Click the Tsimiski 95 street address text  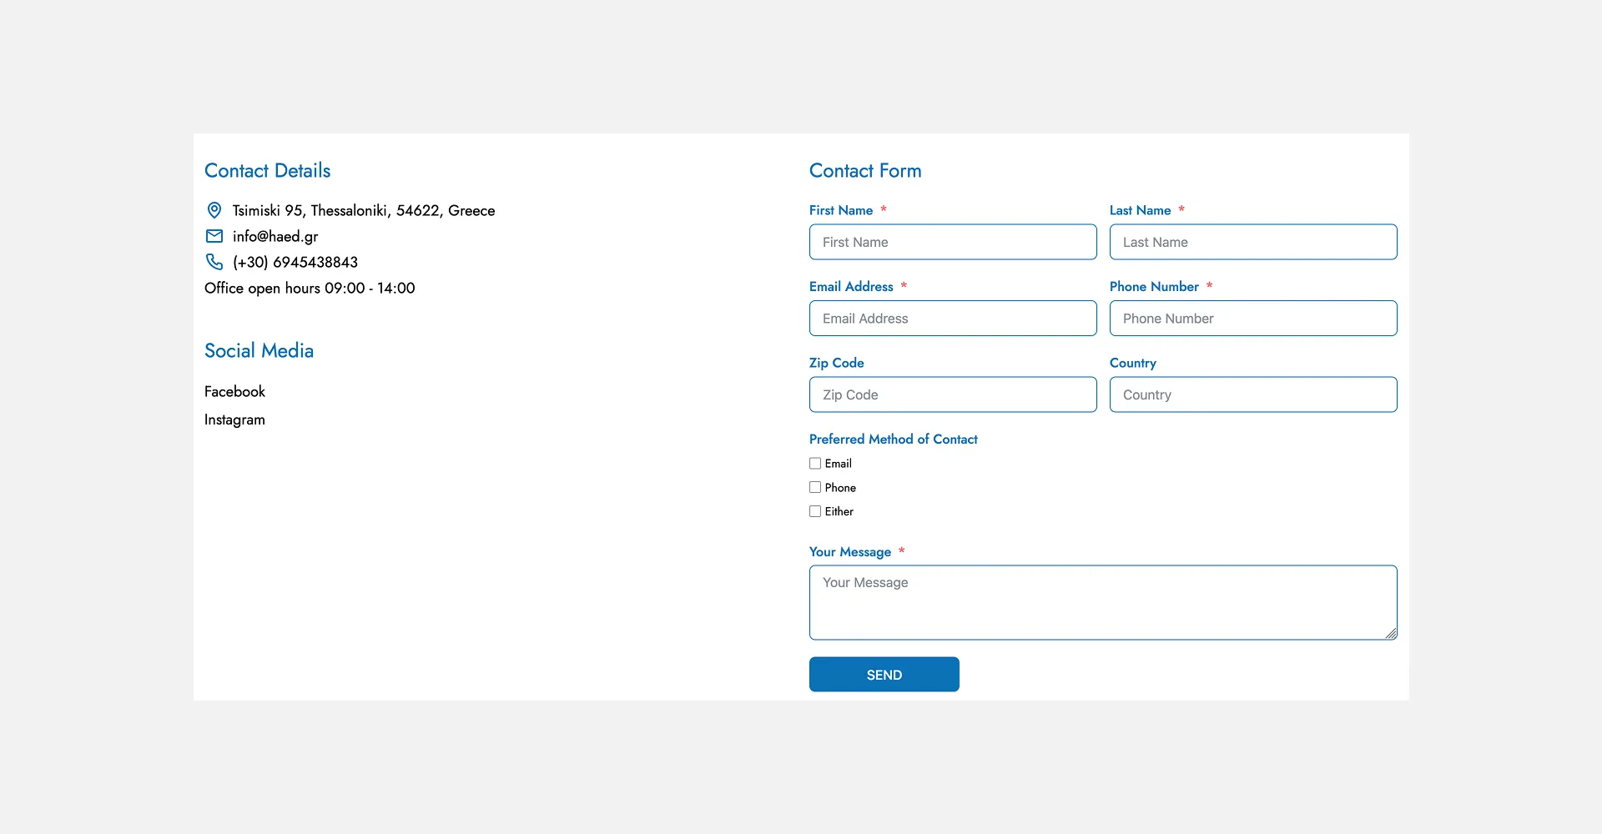coord(364,210)
